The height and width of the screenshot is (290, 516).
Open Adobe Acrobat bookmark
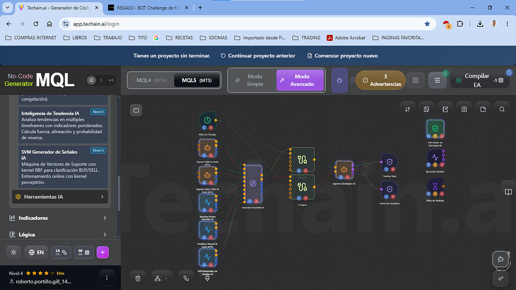[346, 38]
